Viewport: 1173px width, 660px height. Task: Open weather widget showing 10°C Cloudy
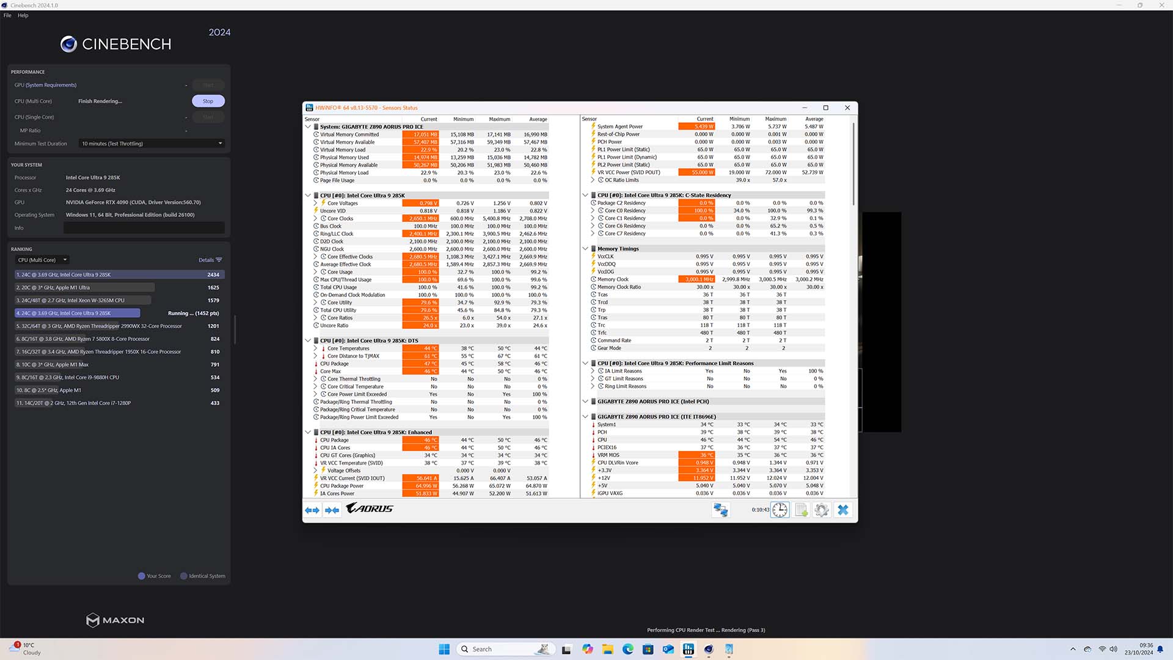point(26,649)
